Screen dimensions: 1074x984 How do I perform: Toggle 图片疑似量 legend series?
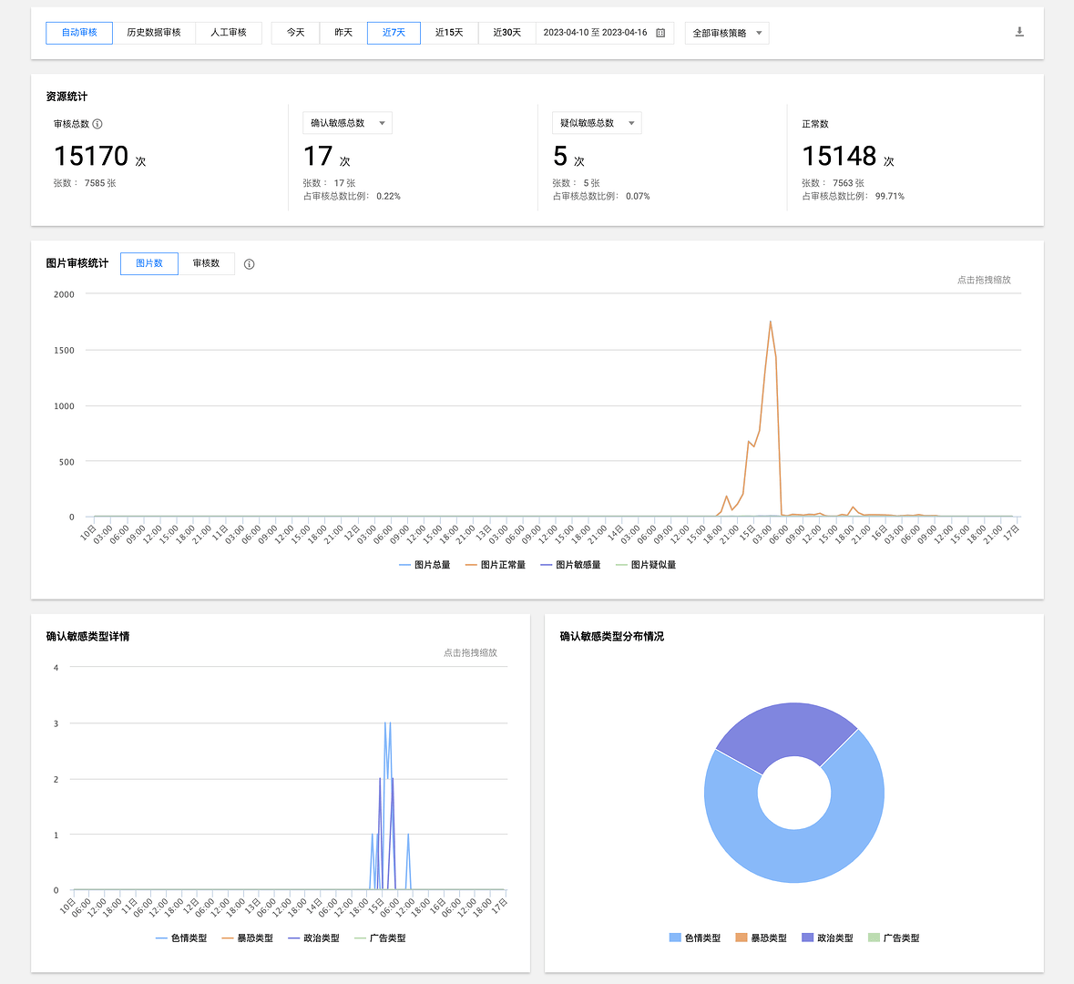(646, 565)
